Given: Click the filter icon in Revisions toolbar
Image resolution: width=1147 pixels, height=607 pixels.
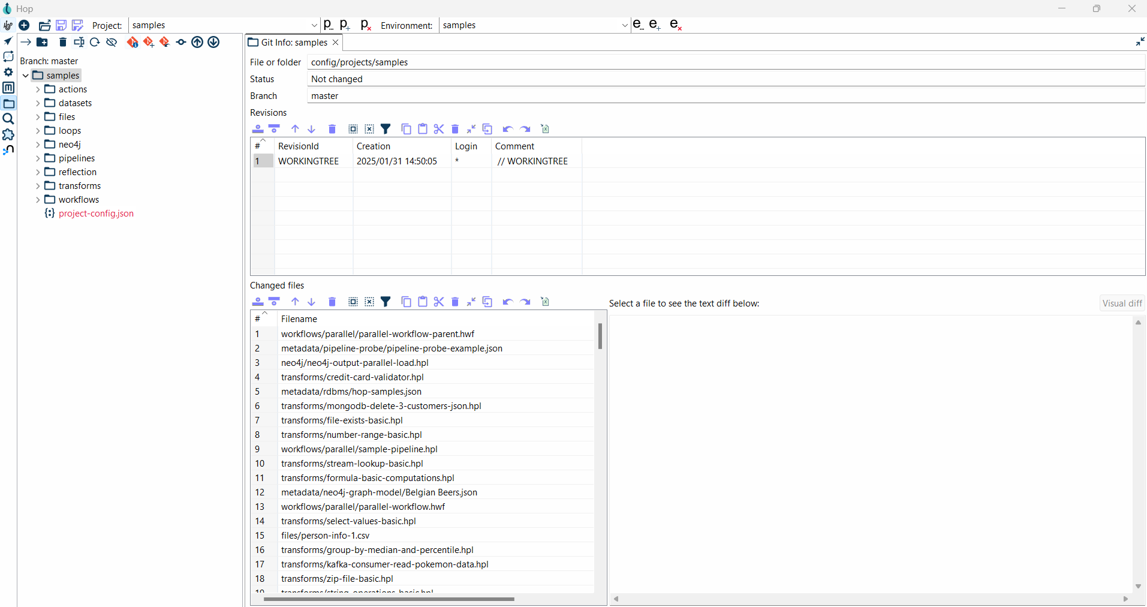Looking at the screenshot, I should pyautogui.click(x=386, y=129).
